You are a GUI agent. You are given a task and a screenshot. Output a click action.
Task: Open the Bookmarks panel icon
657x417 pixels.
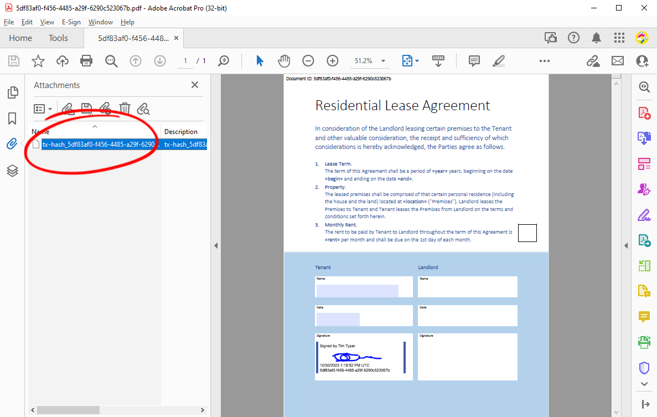point(12,119)
